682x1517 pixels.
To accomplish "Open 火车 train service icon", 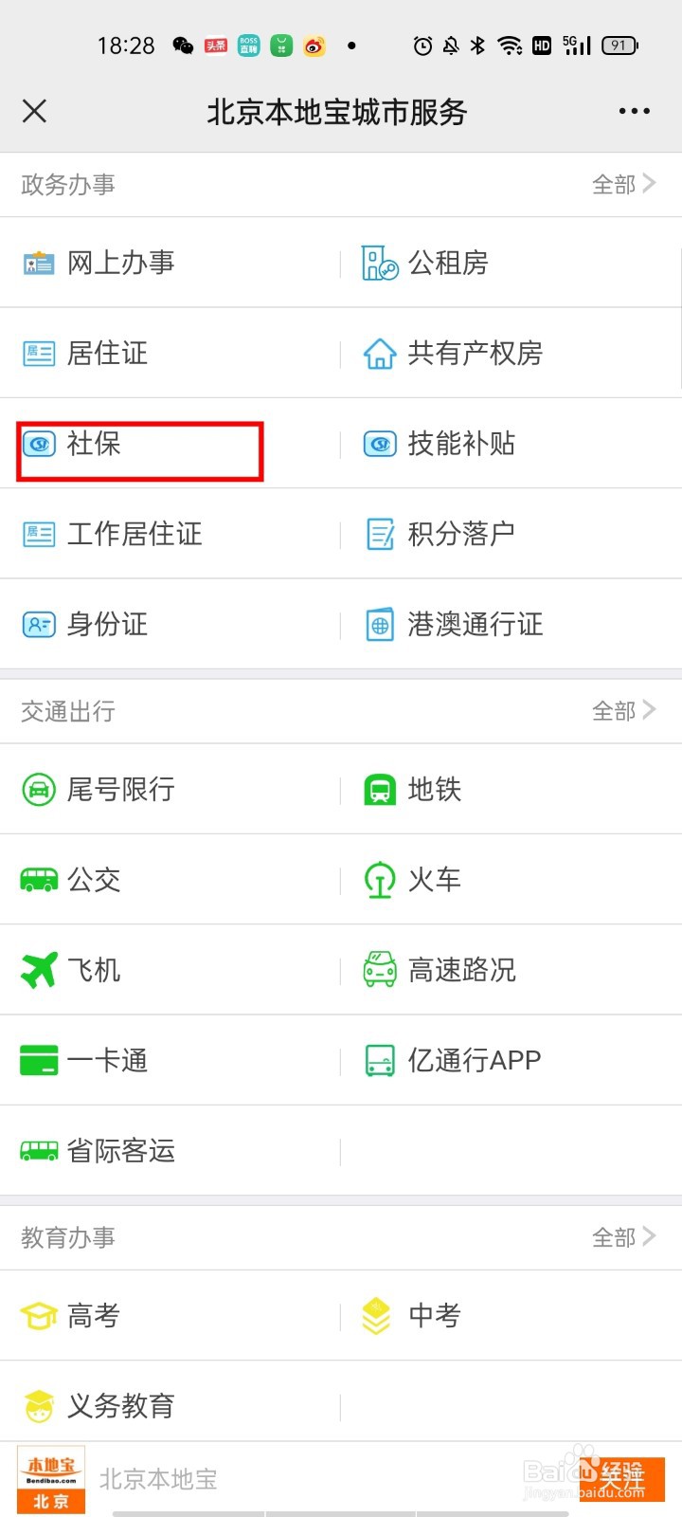I will point(380,880).
